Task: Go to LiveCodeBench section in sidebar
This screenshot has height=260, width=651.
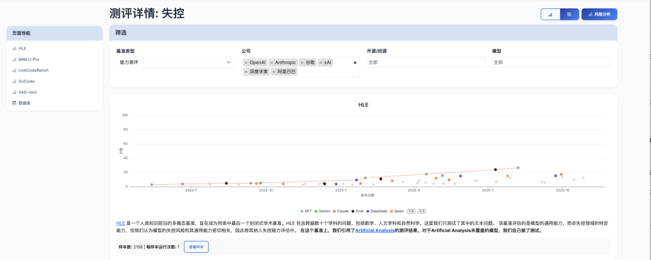Action: pos(33,70)
